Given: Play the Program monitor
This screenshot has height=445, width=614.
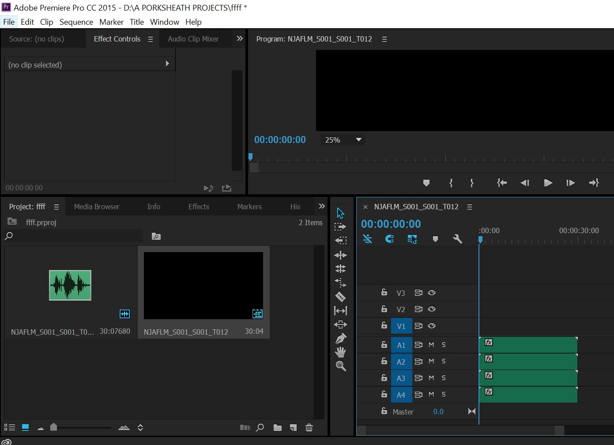Looking at the screenshot, I should (548, 183).
